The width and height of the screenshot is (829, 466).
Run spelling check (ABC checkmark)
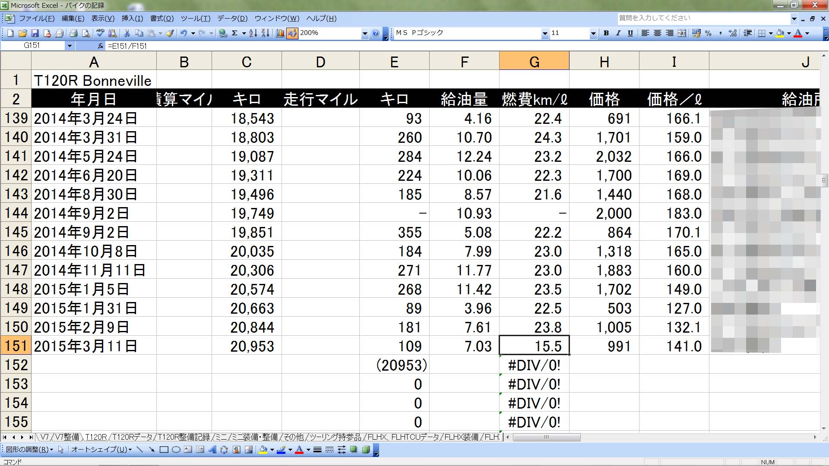(x=101, y=33)
